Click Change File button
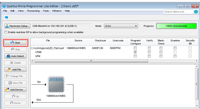Viewport: 200px width, 109px height. coord(16,76)
